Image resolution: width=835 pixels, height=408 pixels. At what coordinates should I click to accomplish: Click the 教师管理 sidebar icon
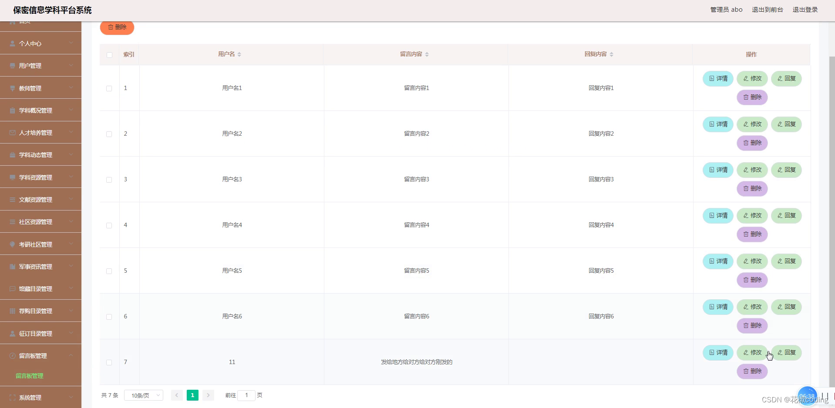click(x=13, y=88)
